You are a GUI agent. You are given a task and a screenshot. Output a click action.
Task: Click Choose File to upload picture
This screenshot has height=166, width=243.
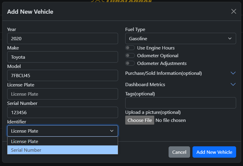(140, 120)
